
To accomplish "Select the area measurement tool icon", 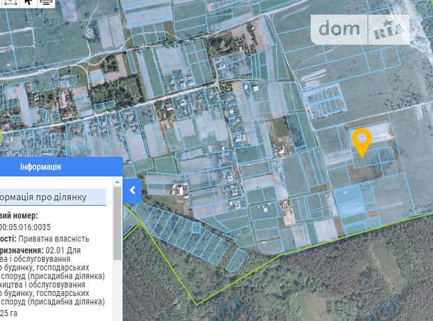I will click(10, 2).
